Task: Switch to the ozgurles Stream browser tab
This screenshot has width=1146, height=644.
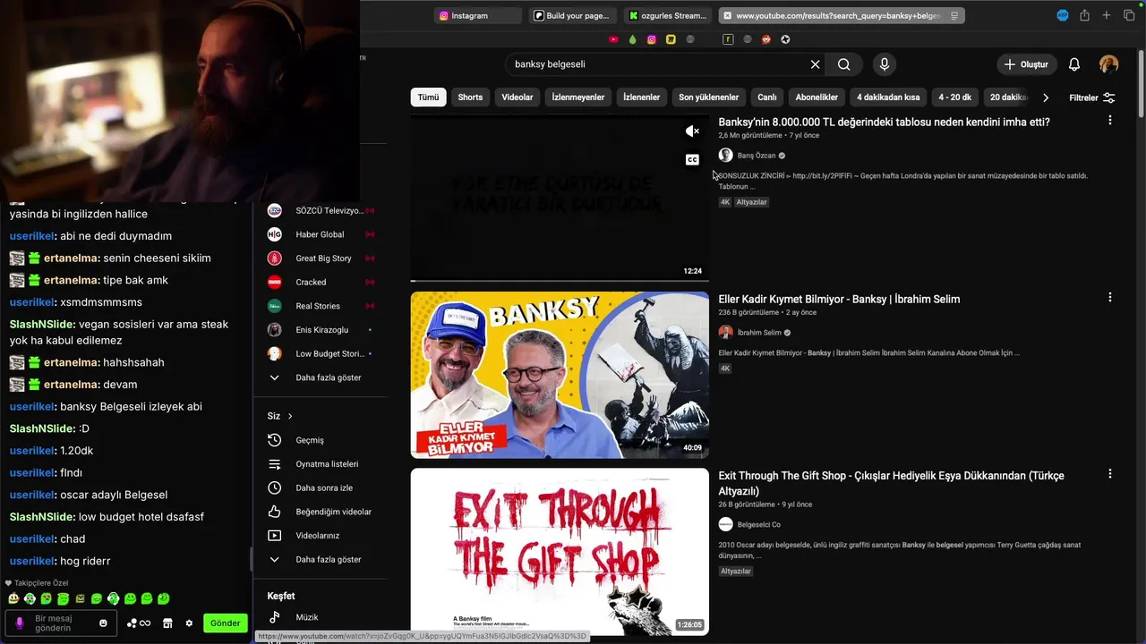Action: 668,15
